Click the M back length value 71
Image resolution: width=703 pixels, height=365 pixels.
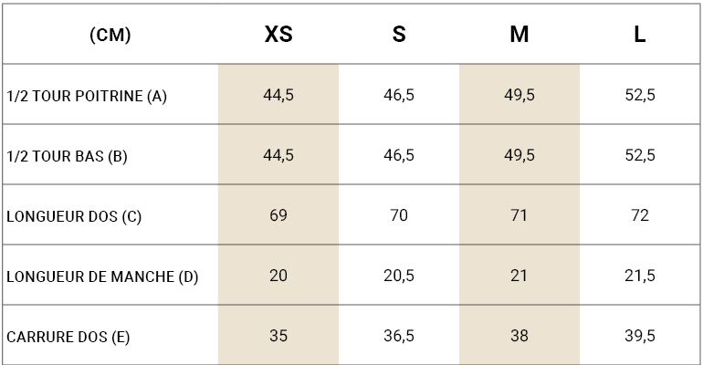[519, 215]
